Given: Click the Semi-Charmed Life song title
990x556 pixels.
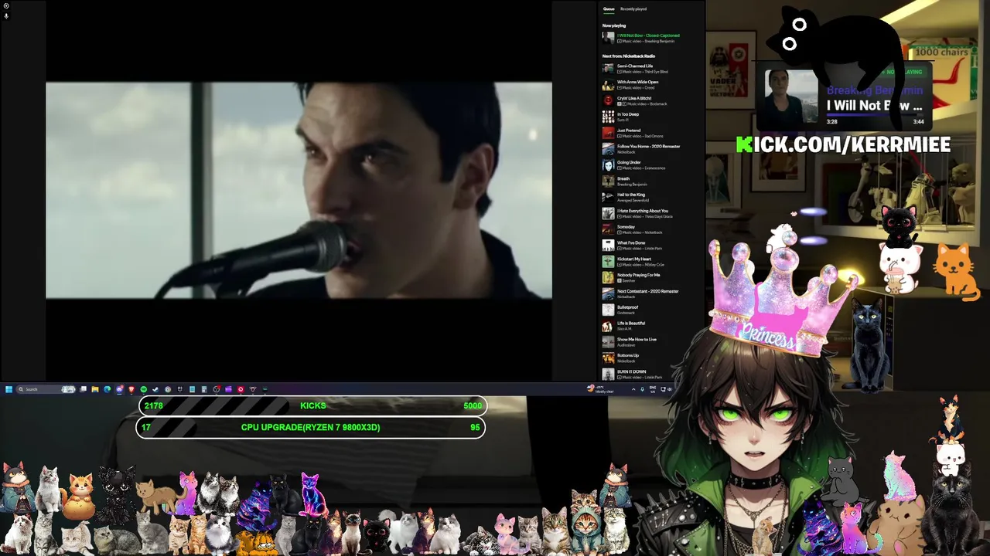Looking at the screenshot, I should pyautogui.click(x=635, y=66).
